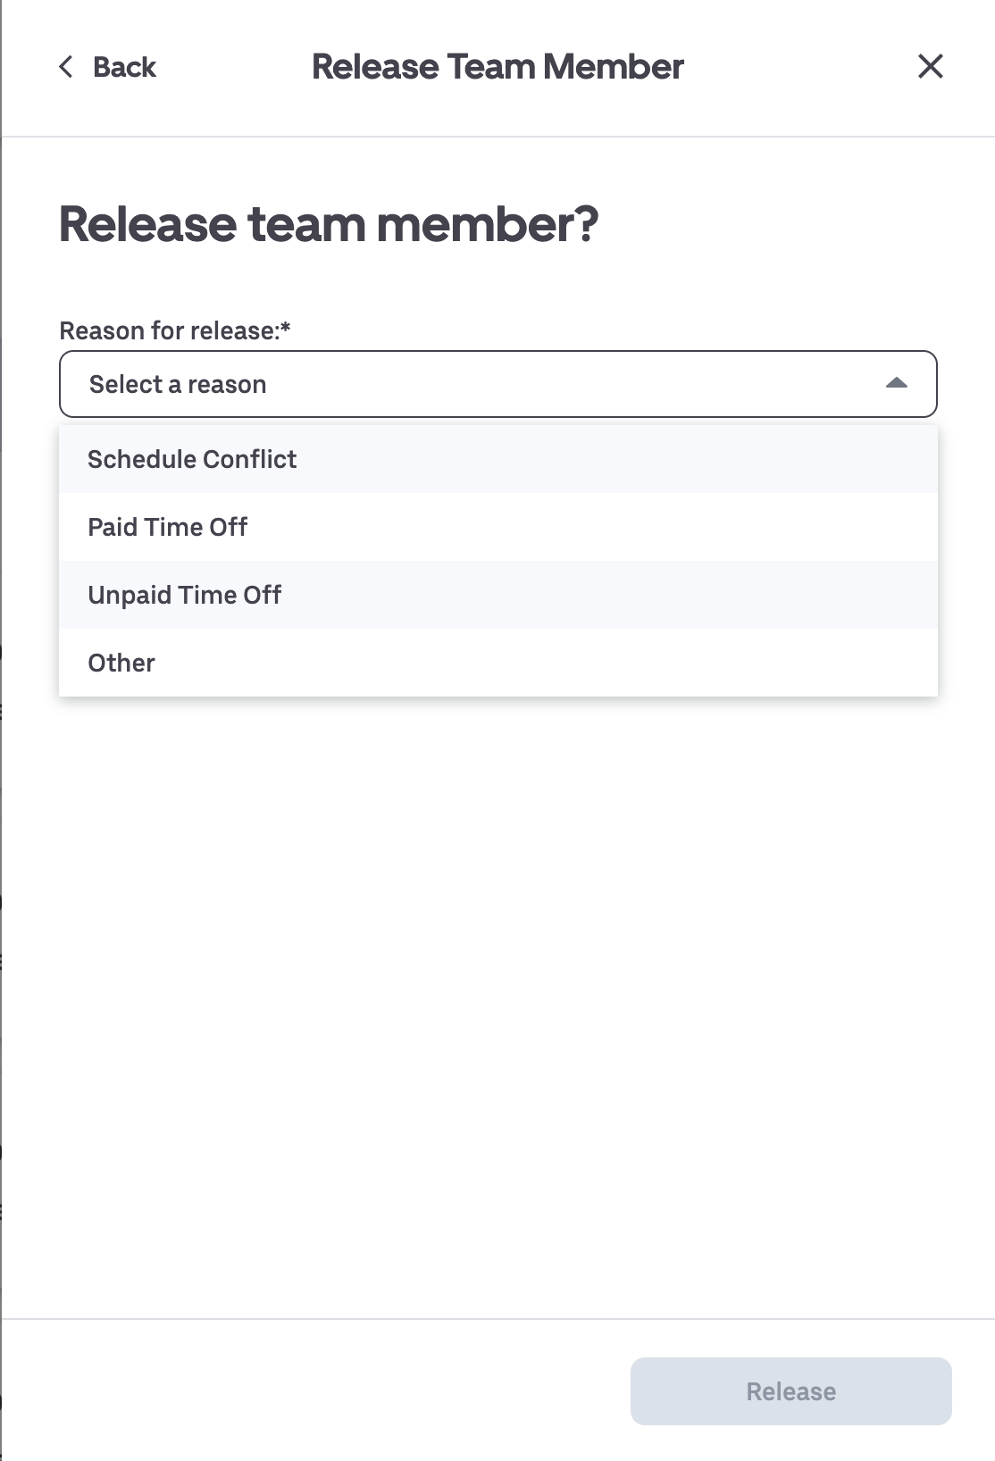
Task: Collapse the dropdown using the caret arrow
Action: click(896, 384)
